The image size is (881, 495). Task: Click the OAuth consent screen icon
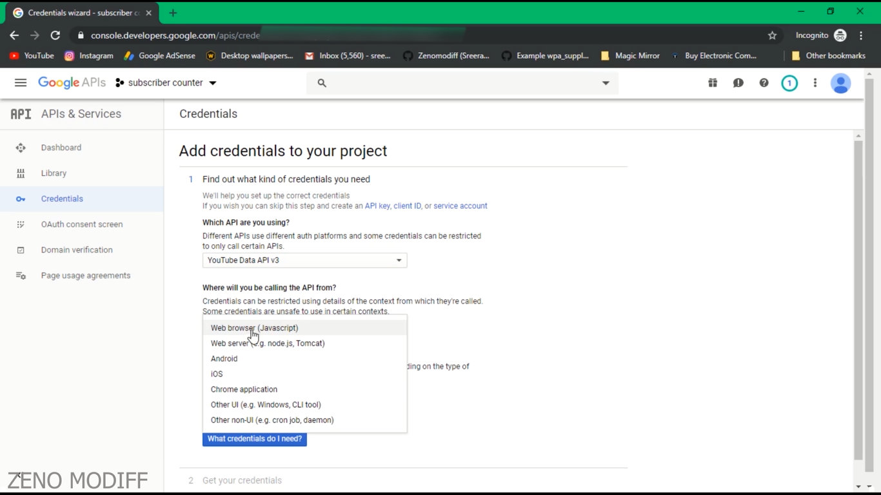tap(21, 224)
